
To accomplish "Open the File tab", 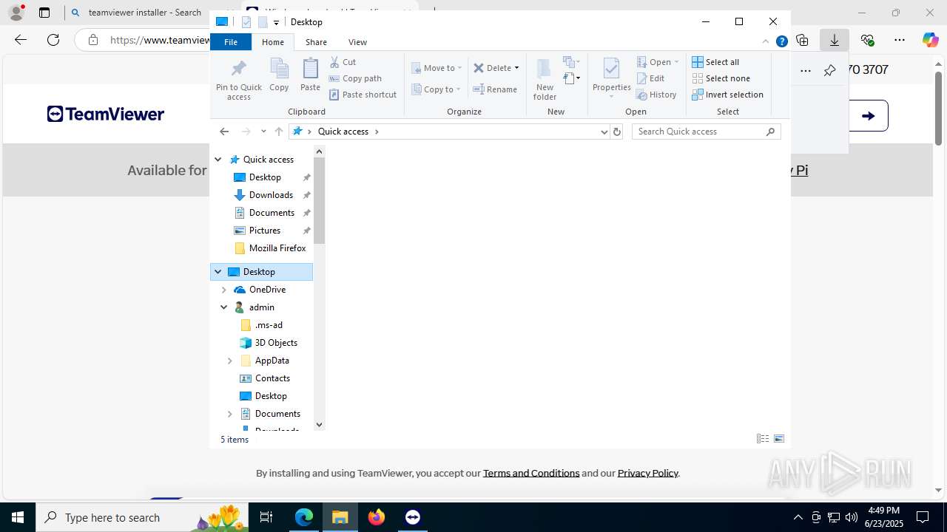I will tap(231, 42).
